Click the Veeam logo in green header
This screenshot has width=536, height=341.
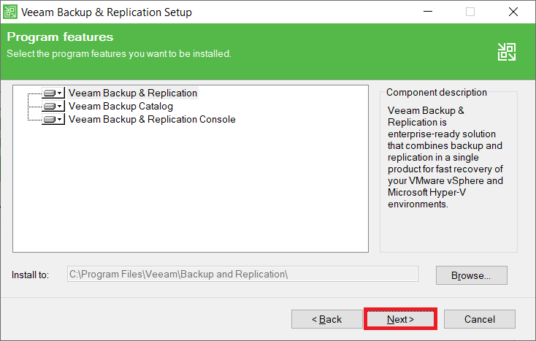(x=507, y=51)
